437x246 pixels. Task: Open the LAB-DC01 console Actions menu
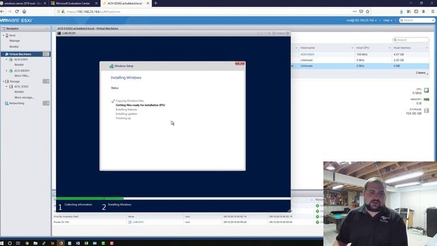coord(279,33)
